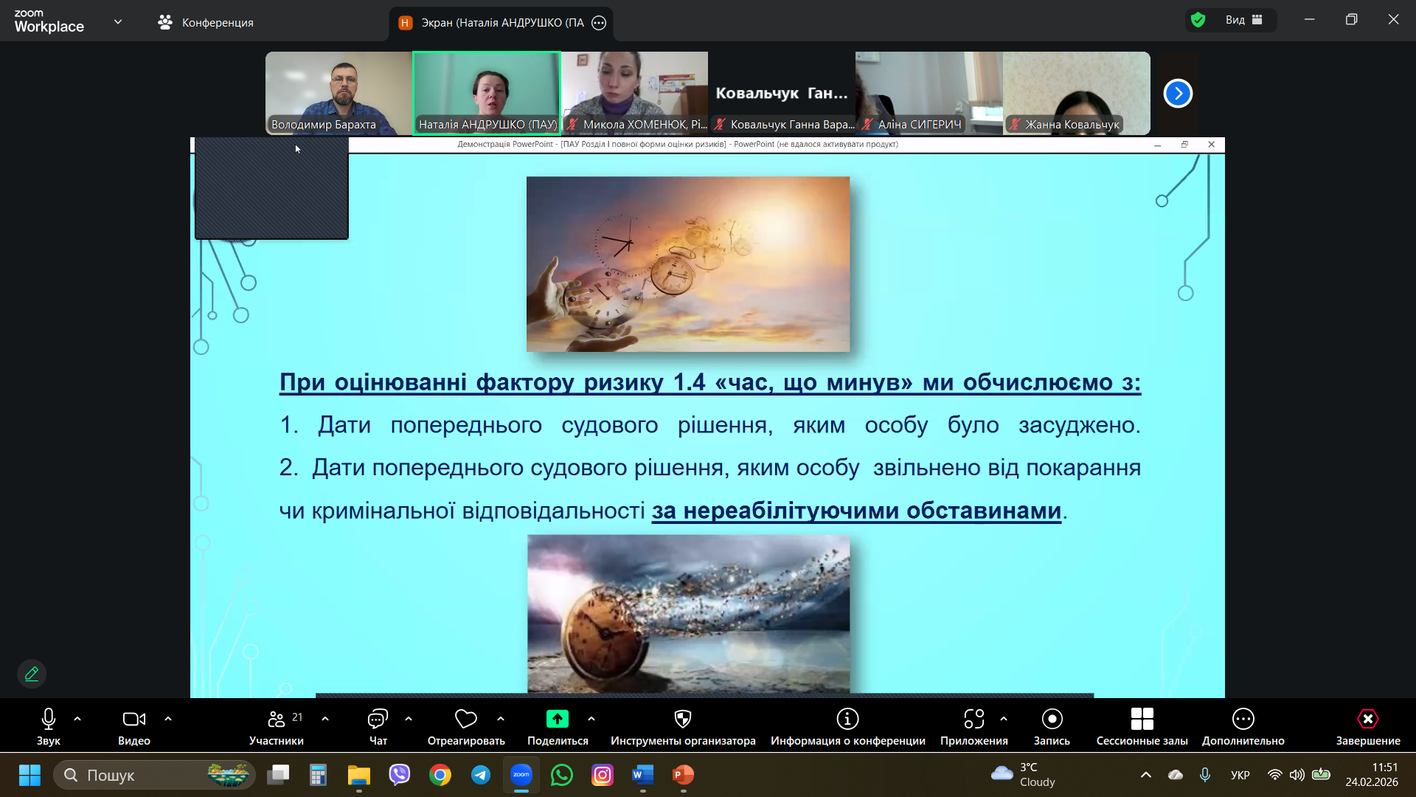
Task: Toggle the Record button
Action: (1052, 719)
